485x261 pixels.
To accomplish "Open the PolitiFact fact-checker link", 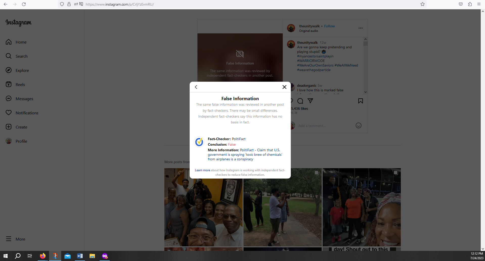I will pos(238,139).
